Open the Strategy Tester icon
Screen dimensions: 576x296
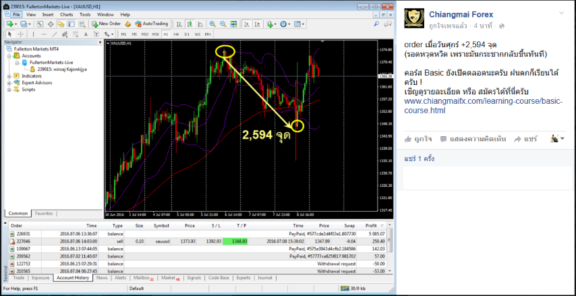(x=82, y=24)
